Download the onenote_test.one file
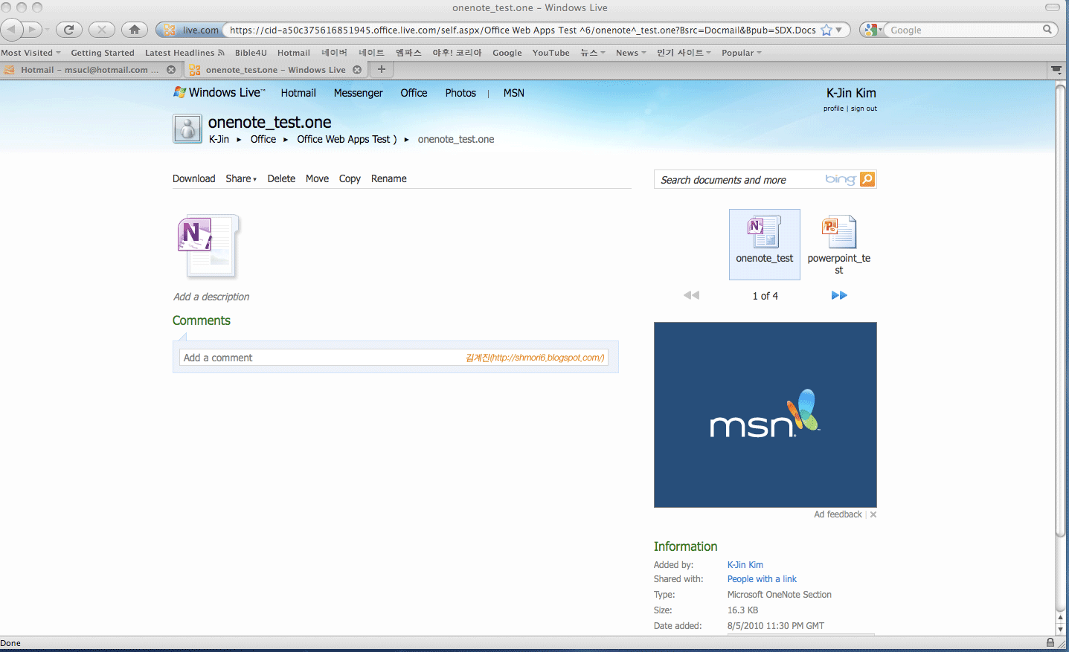Viewport: 1069px width, 652px height. click(x=193, y=178)
